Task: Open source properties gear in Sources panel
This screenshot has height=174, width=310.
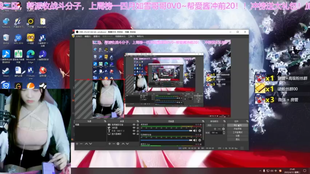Action: coord(118,144)
